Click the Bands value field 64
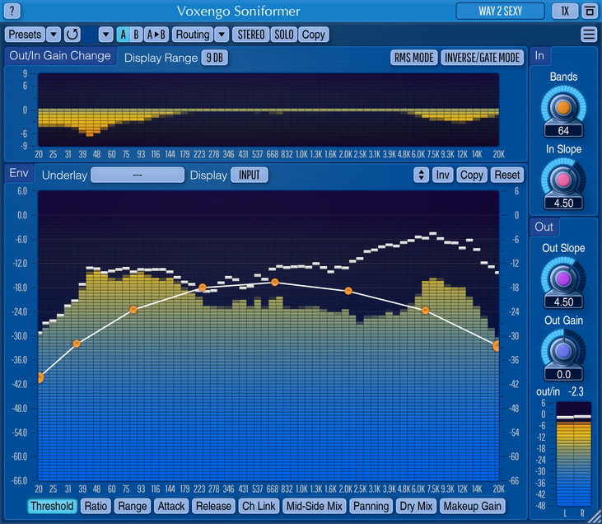 pyautogui.click(x=563, y=131)
